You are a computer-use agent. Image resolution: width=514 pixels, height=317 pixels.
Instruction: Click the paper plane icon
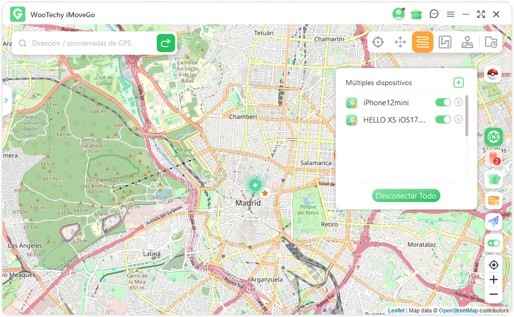tap(493, 222)
